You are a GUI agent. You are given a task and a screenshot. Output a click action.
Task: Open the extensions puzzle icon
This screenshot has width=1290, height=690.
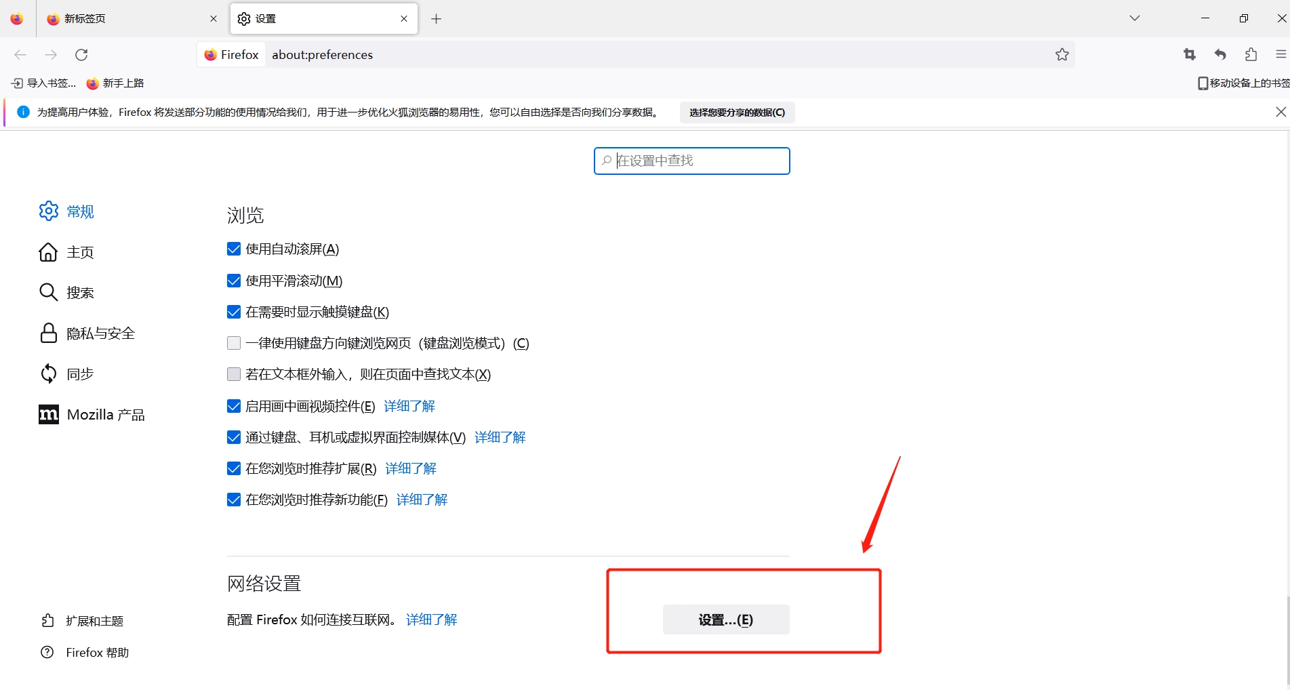click(1251, 55)
